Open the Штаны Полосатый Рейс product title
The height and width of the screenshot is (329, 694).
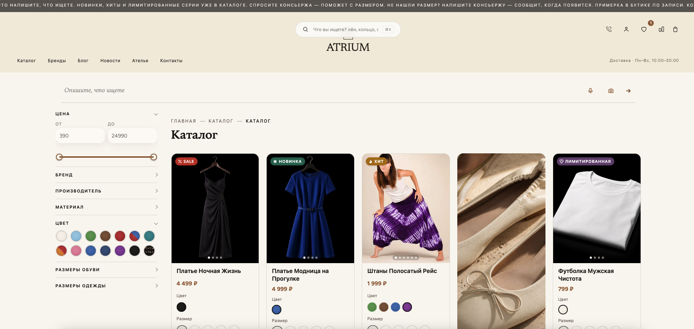pos(402,271)
